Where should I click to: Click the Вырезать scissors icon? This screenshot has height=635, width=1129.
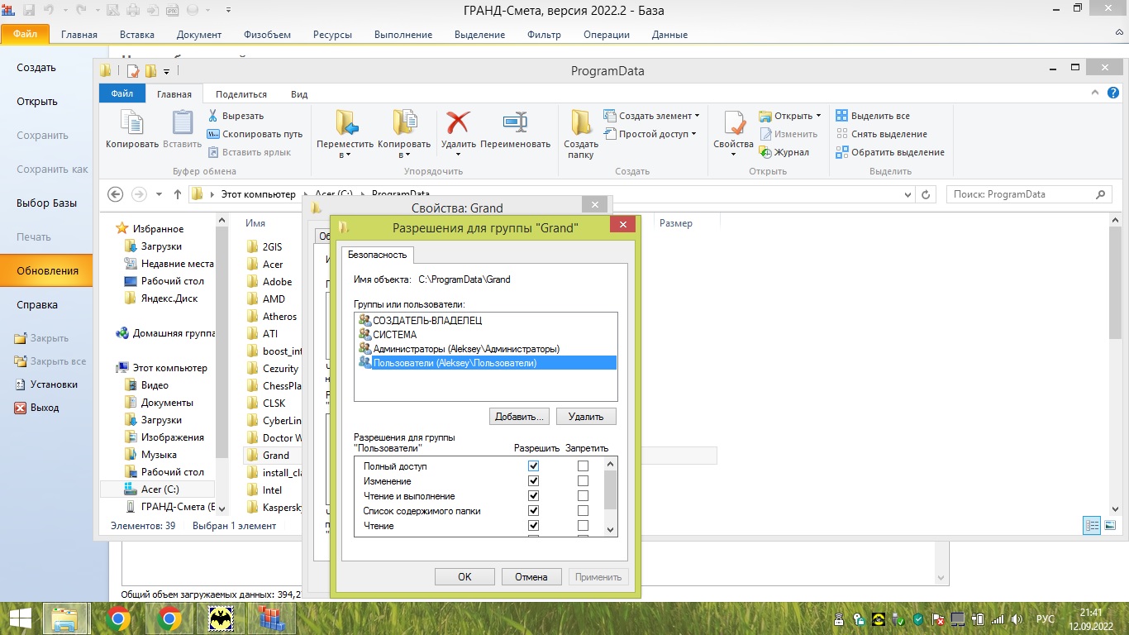pos(212,116)
